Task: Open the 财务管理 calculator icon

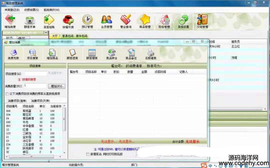Action: [164, 21]
